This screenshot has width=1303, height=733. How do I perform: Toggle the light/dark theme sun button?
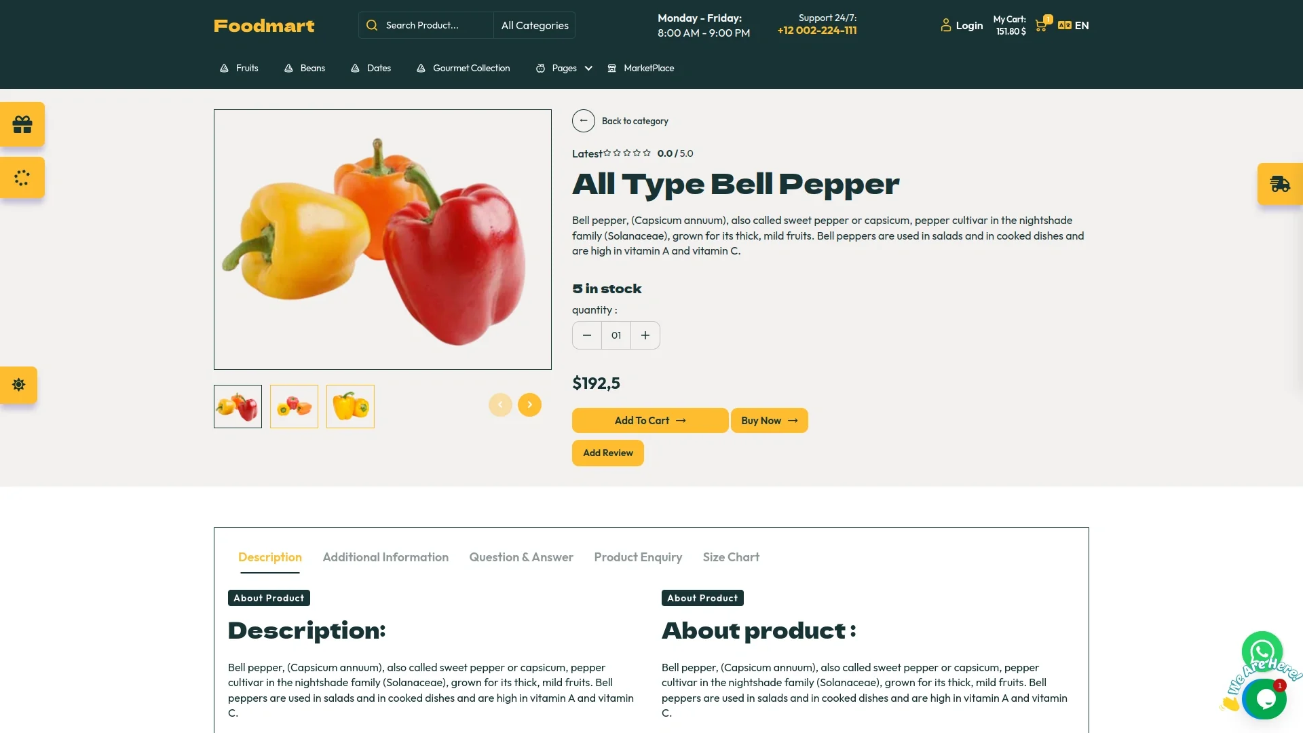pyautogui.click(x=18, y=385)
